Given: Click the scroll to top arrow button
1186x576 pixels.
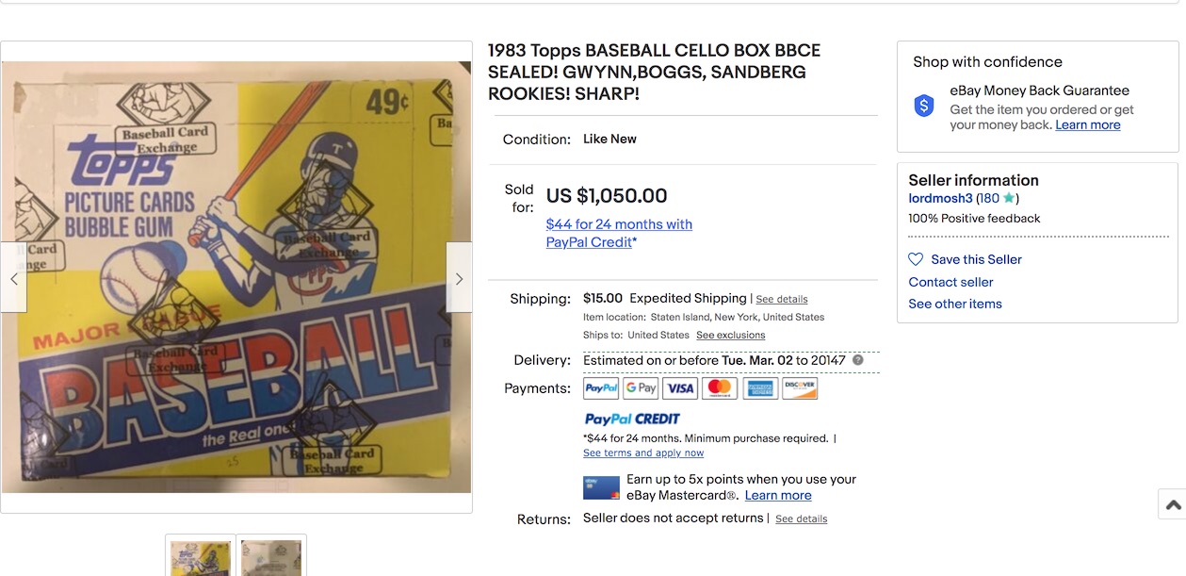Looking at the screenshot, I should [x=1173, y=504].
